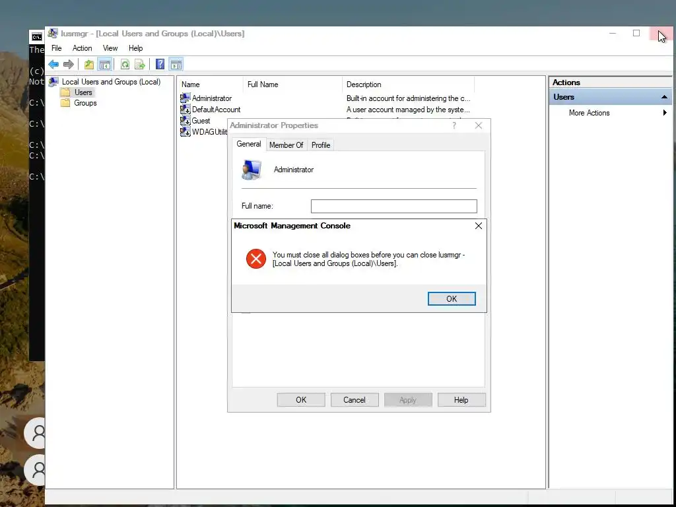Minimize the lusmgr window
The image size is (676, 507).
tap(612, 33)
